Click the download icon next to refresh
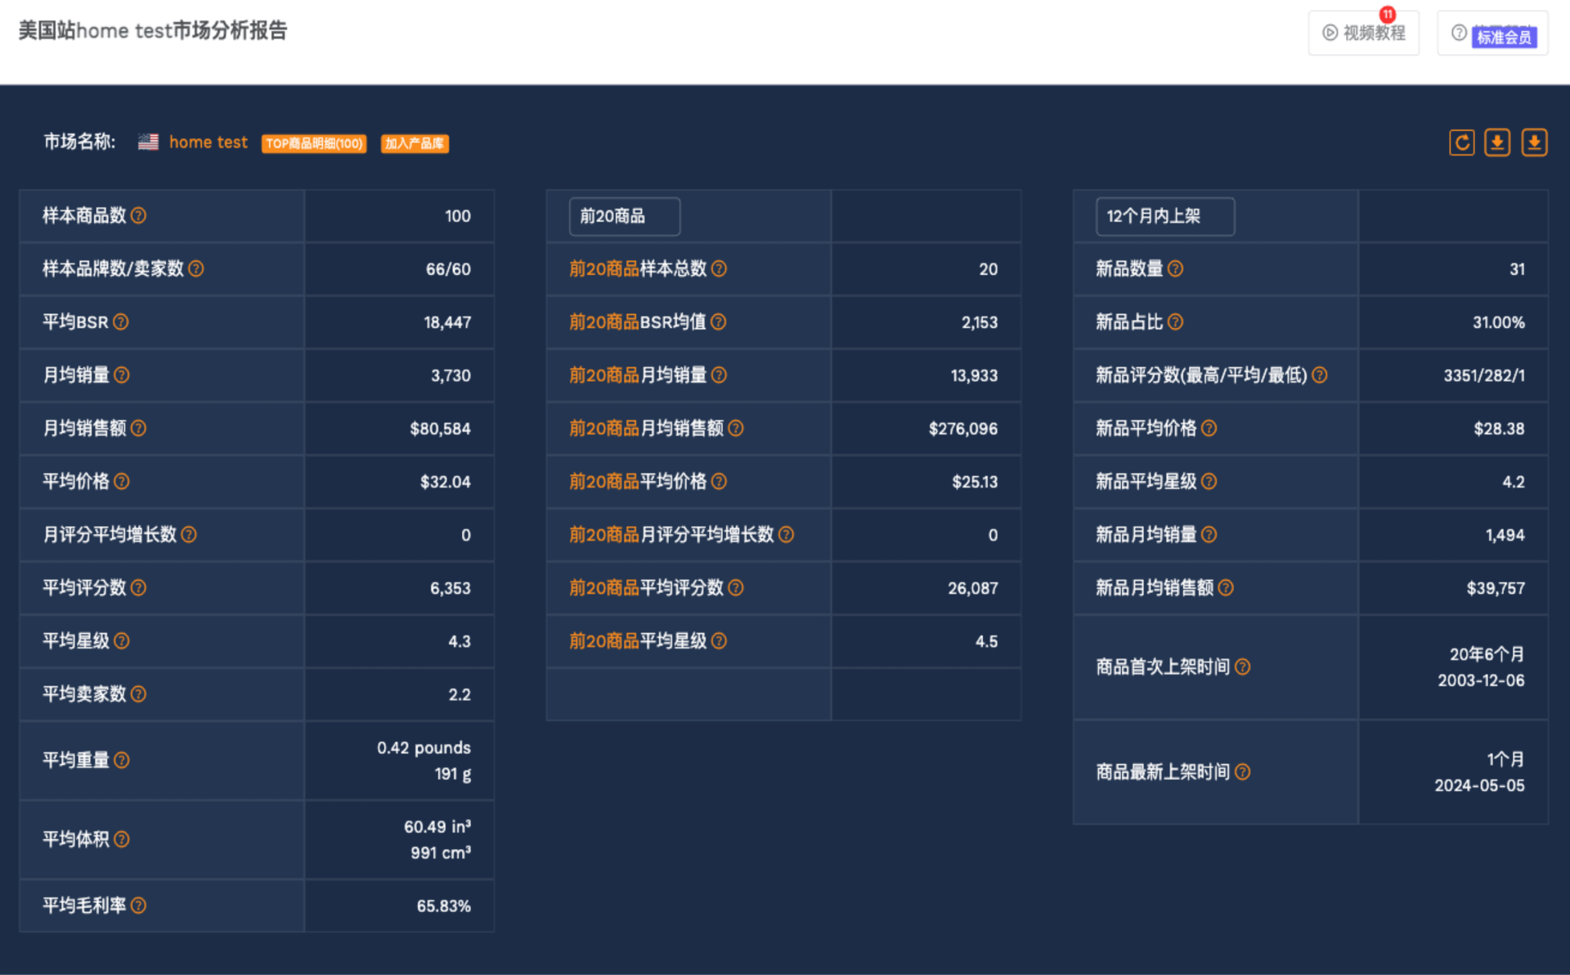The image size is (1570, 975). (1497, 142)
